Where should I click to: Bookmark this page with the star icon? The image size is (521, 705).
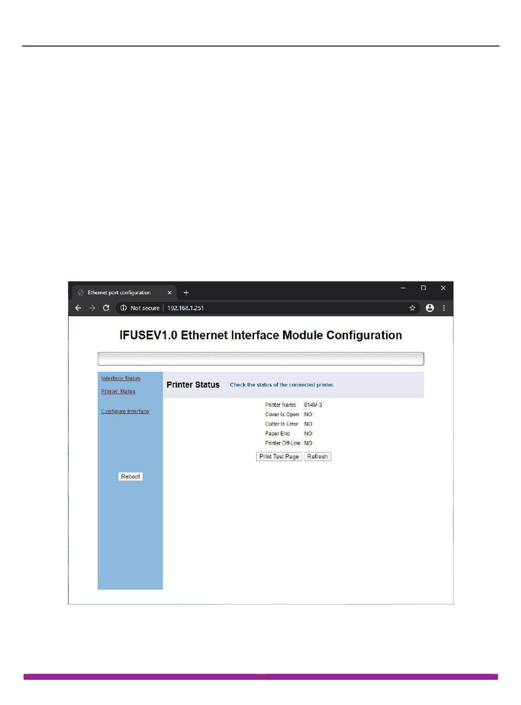(412, 308)
